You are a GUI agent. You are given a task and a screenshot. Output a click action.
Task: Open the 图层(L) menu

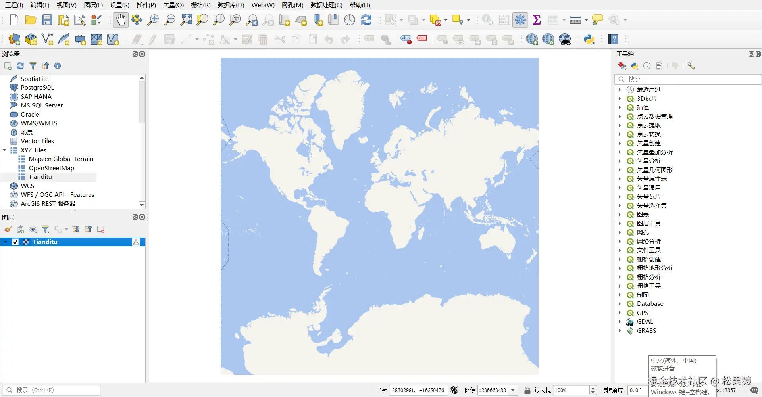[93, 5]
